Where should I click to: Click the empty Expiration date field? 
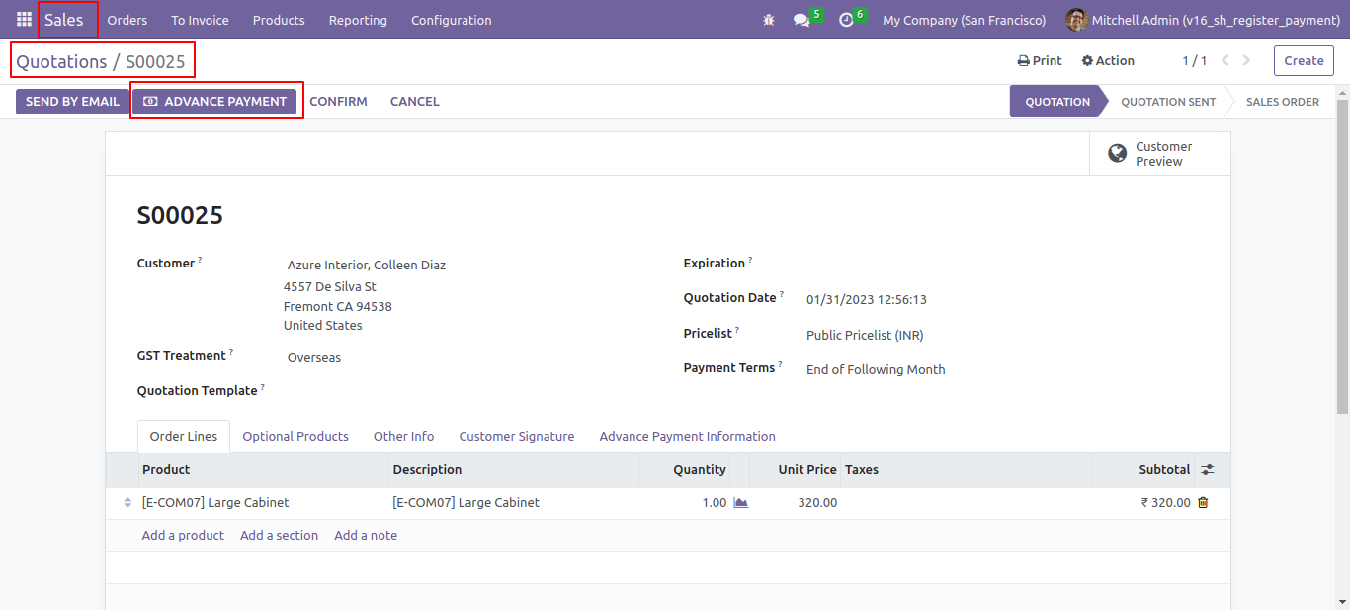1003,264
